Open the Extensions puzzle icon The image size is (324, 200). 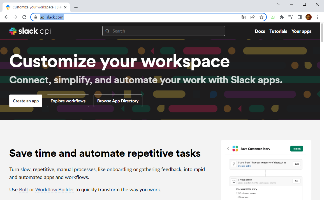tap(282, 17)
